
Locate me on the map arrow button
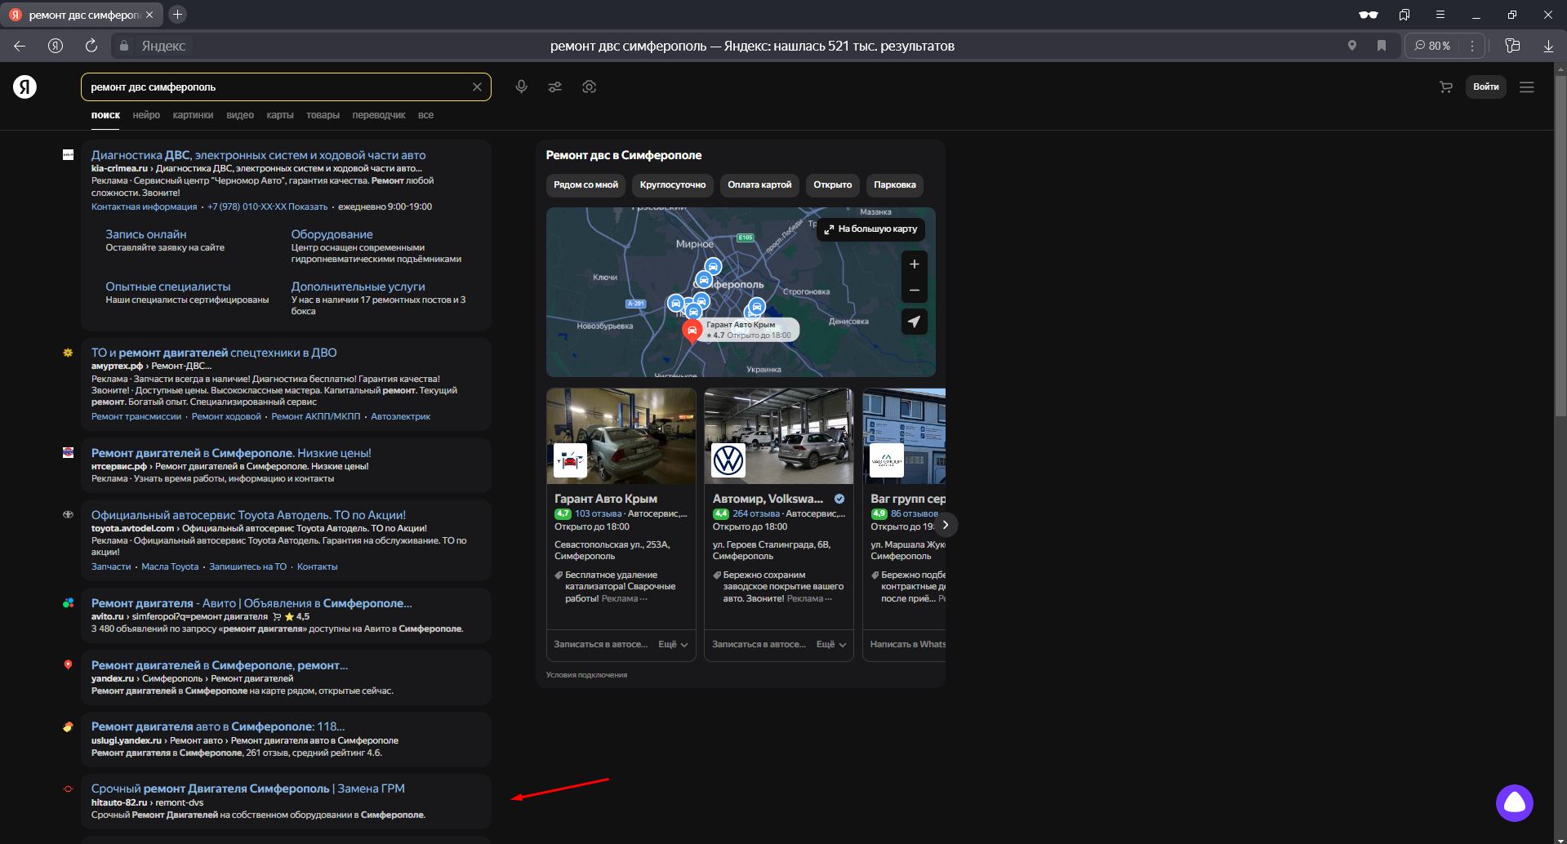[914, 322]
